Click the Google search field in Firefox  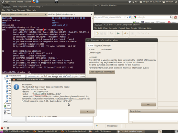coord(154,17)
